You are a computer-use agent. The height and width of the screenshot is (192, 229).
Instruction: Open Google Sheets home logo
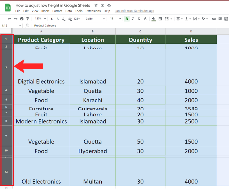[x=8, y=7]
